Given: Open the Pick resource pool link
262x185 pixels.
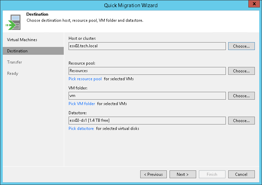Looking at the screenshot, I should pyautogui.click(x=85, y=79).
